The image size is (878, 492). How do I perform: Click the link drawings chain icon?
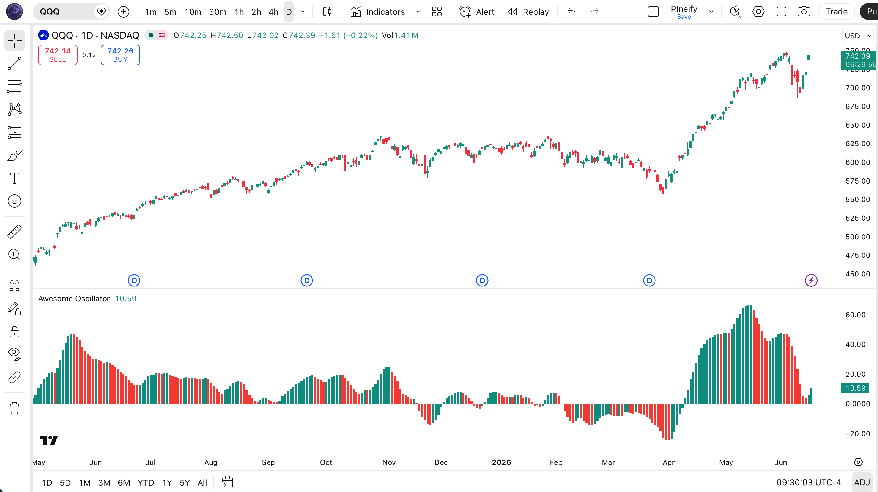(x=14, y=377)
